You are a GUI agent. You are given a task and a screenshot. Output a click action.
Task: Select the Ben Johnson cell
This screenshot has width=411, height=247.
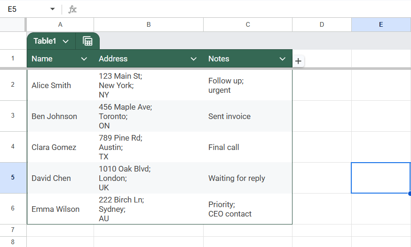pyautogui.click(x=60, y=116)
